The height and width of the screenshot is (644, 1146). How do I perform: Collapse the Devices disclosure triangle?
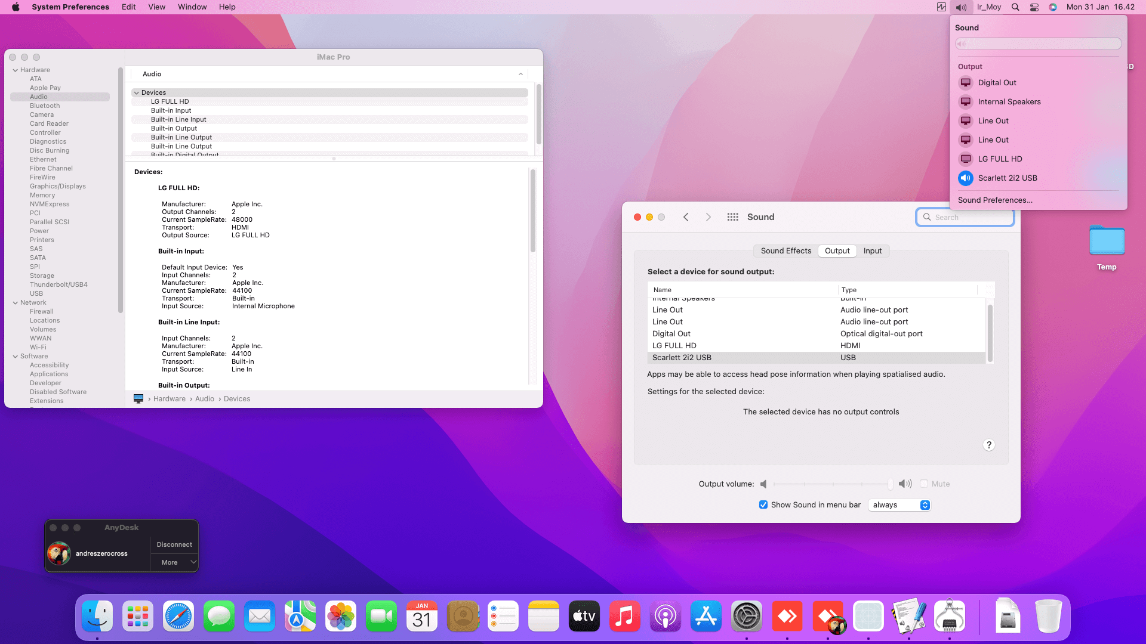pyautogui.click(x=137, y=93)
